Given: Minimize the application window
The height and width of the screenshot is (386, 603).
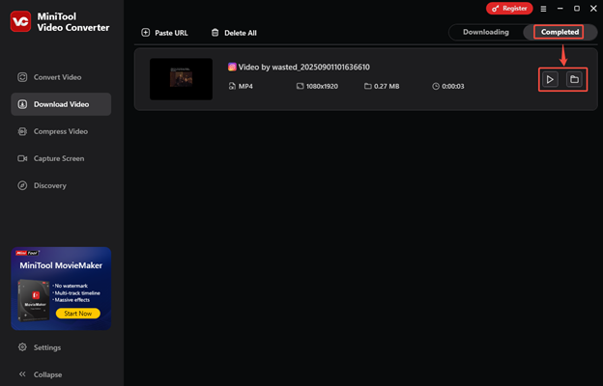Looking at the screenshot, I should coord(560,9).
